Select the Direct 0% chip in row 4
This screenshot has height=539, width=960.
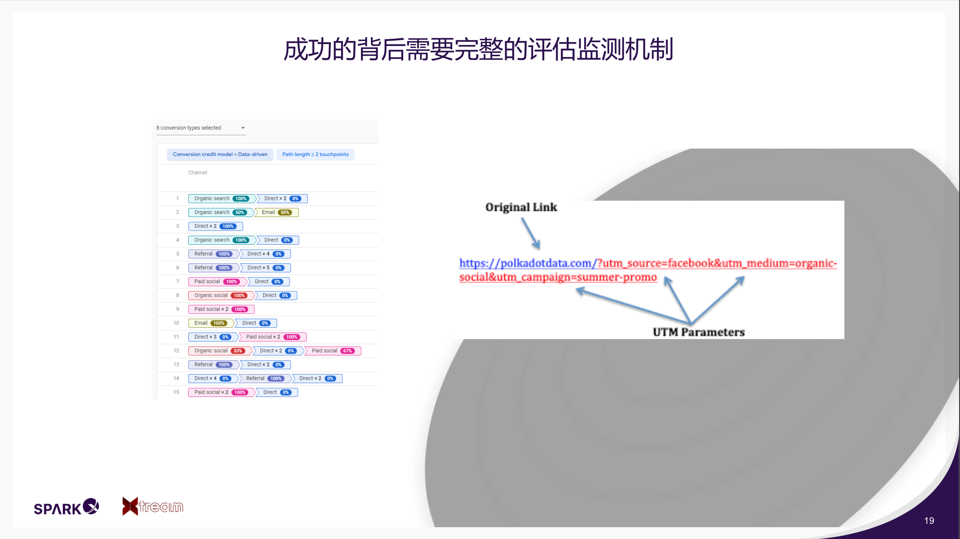tap(278, 240)
